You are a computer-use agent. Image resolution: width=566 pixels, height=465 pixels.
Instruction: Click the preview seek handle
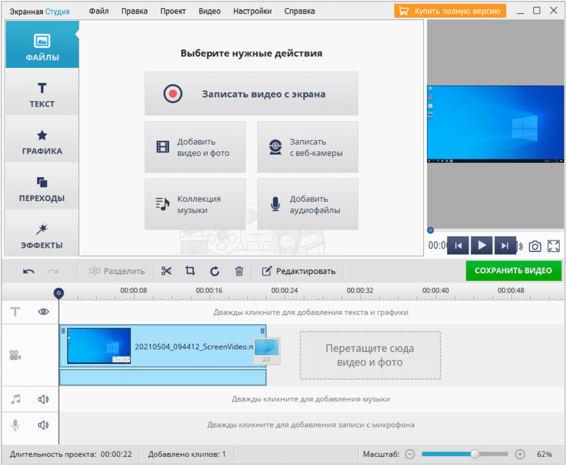tap(430, 230)
